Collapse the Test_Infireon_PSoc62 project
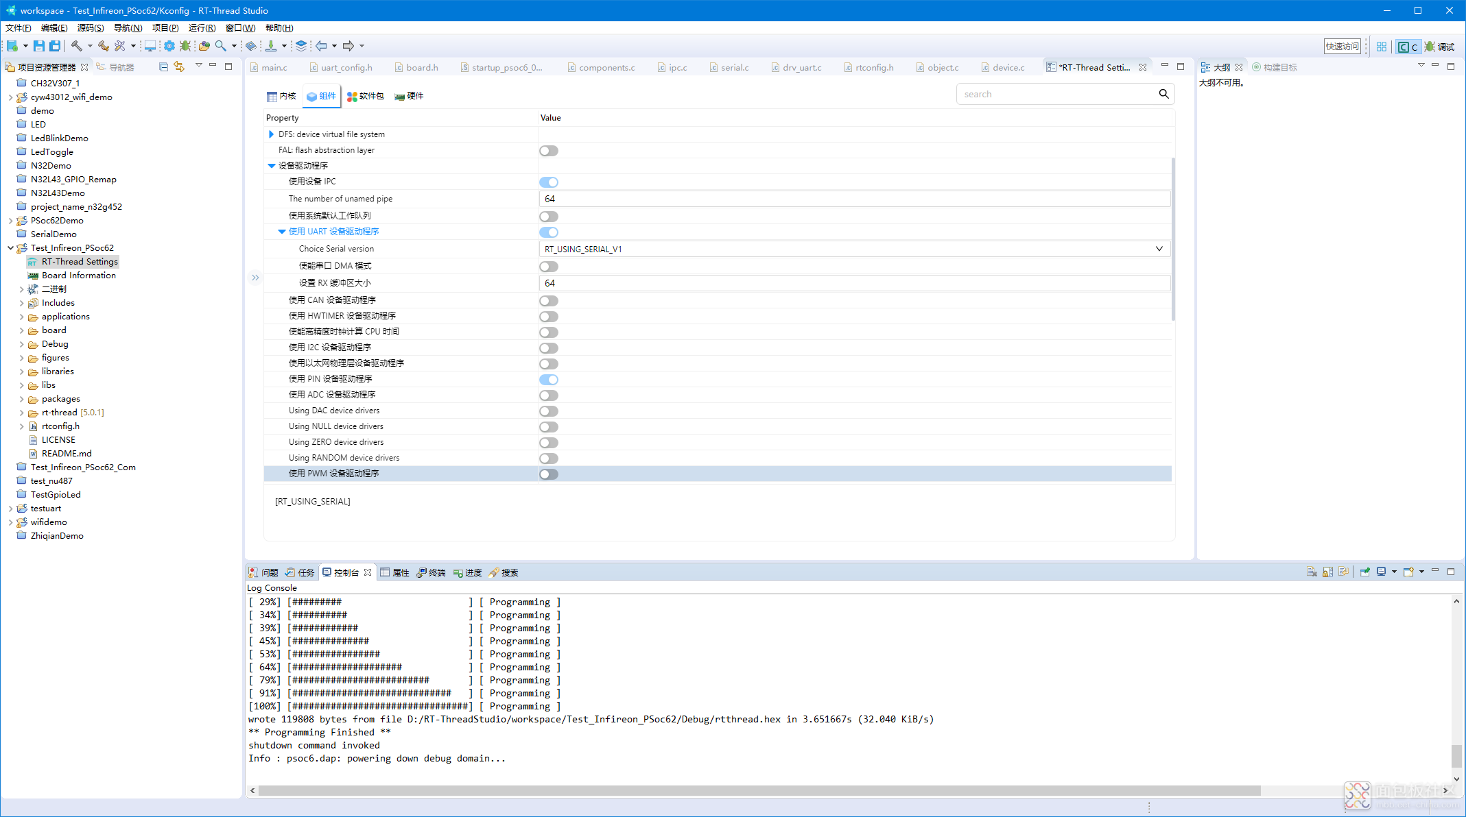Viewport: 1466px width, 817px height. click(x=10, y=247)
